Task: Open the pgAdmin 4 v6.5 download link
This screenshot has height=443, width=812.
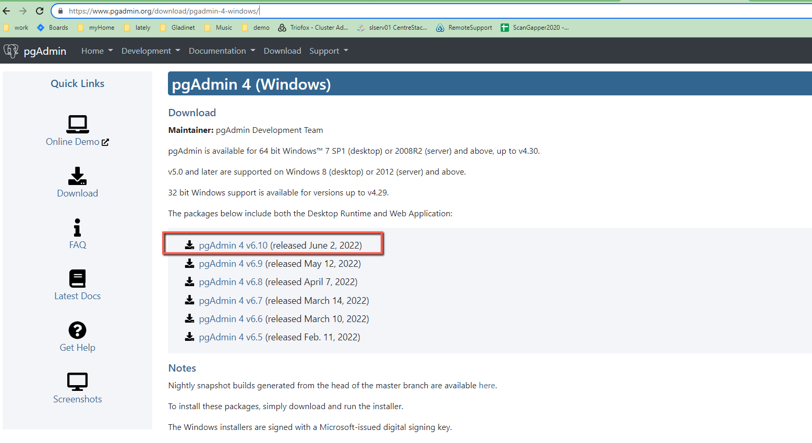Action: coord(231,337)
